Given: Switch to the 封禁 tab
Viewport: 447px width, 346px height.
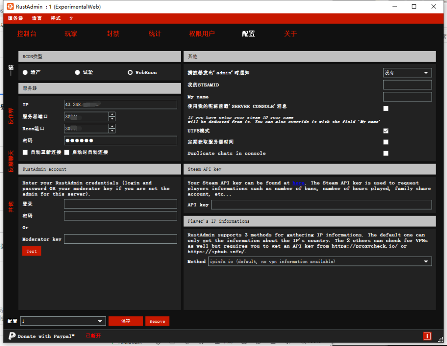Looking at the screenshot, I should pos(113,34).
